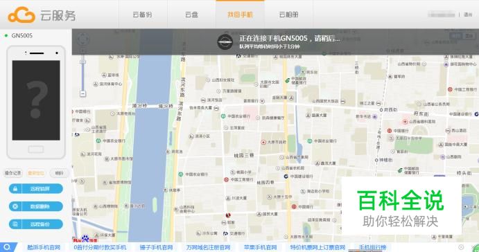Click the 远程备份 remote backup button

pyautogui.click(x=36, y=224)
